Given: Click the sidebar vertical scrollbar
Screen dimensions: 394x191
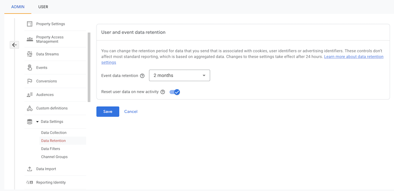Looking at the screenshot, I should pos(89,67).
